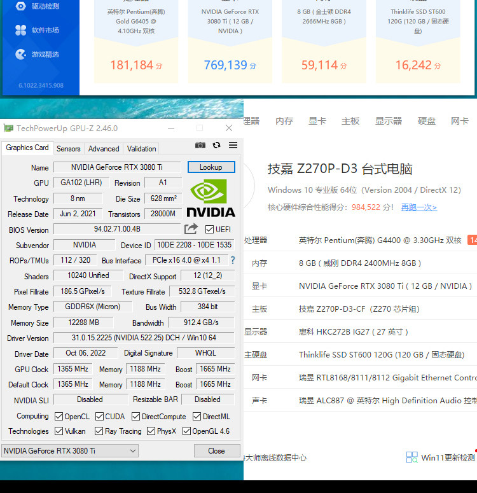Click the BIOS export share icon
This screenshot has height=493, width=477.
click(191, 229)
